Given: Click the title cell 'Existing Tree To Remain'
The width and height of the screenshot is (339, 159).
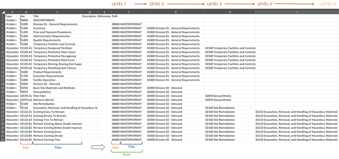Looking at the screenshot, I should click(x=57, y=120).
